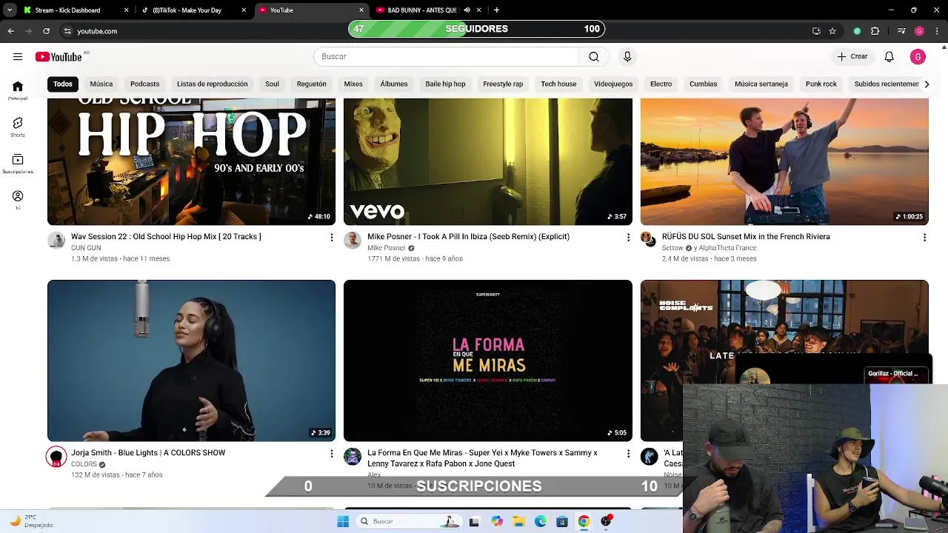Select the Tech house filter chip
This screenshot has height=533, width=948.
pyautogui.click(x=558, y=84)
